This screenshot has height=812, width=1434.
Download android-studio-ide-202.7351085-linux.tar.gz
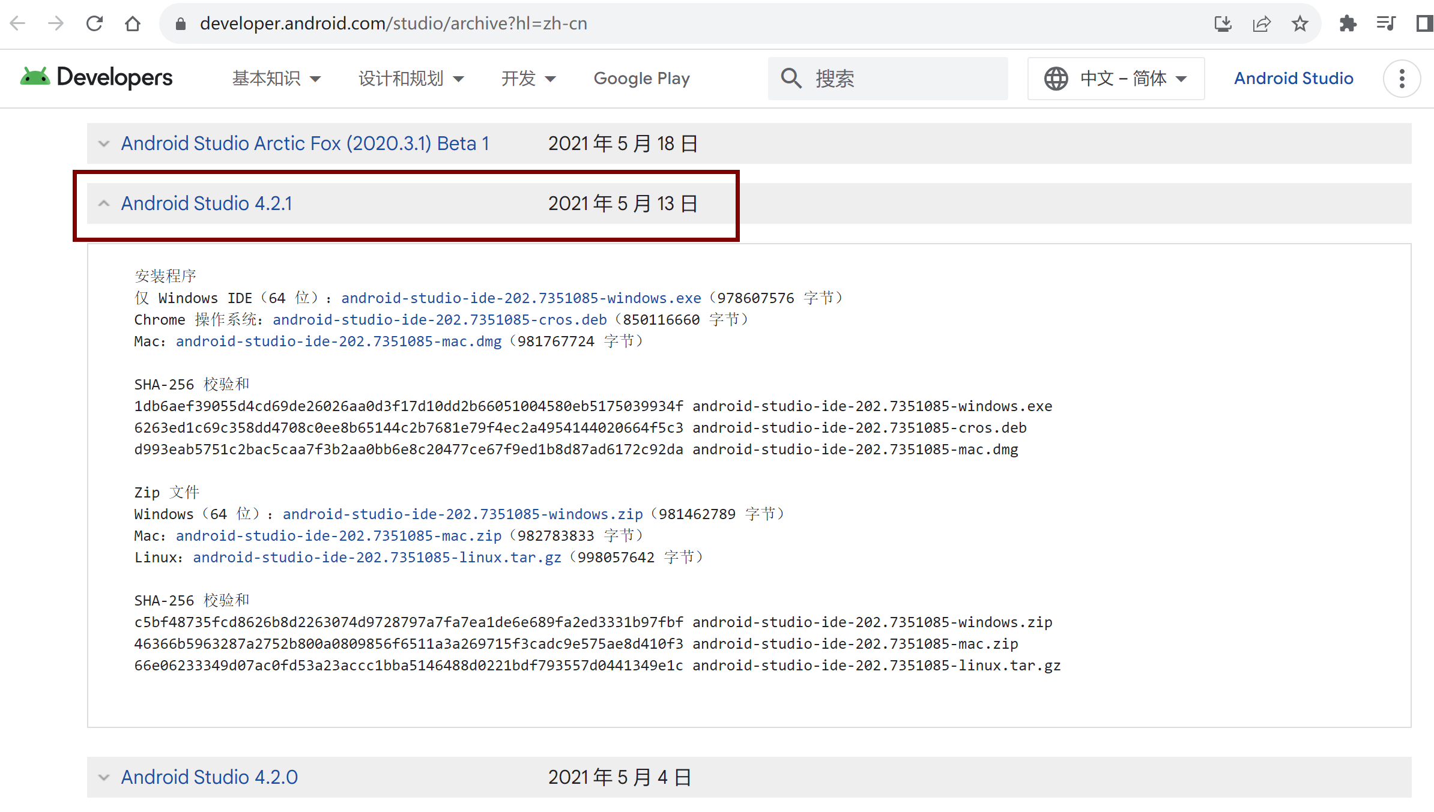pyautogui.click(x=377, y=558)
